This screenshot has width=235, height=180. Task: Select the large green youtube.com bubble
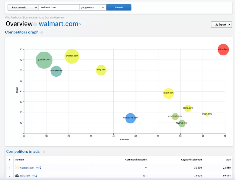[44, 60]
